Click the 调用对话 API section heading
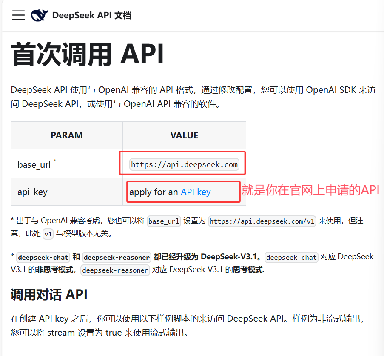This screenshot has height=356, width=384. coord(49,294)
